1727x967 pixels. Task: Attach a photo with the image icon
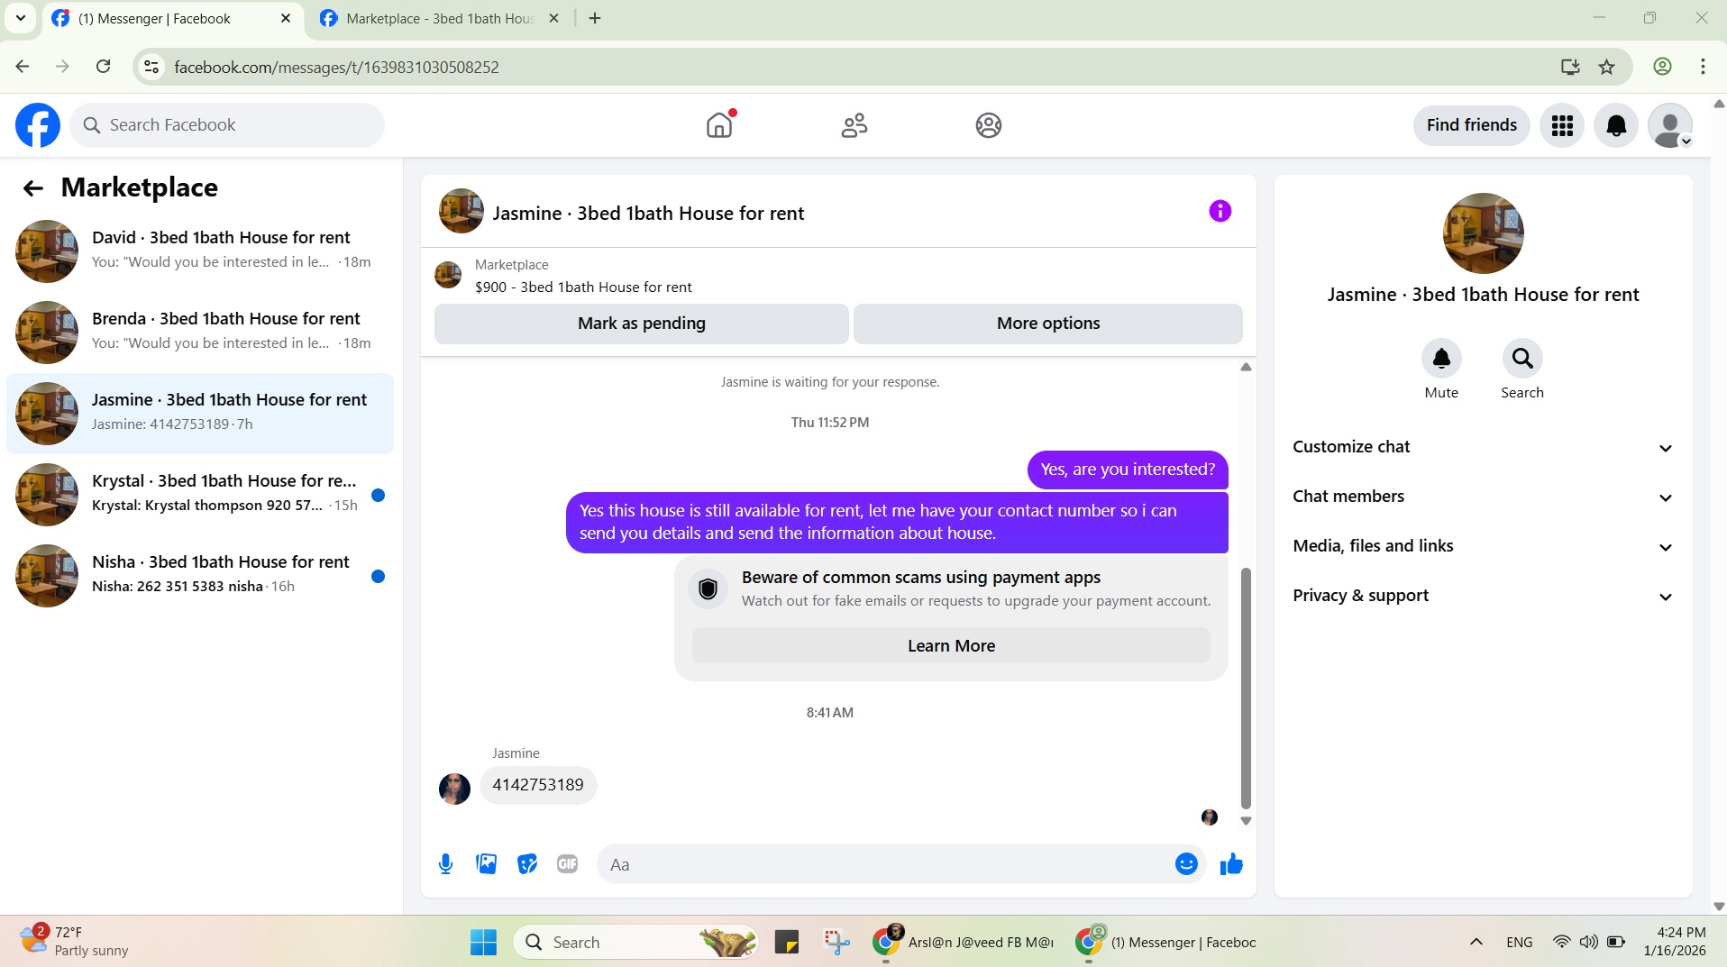486,864
